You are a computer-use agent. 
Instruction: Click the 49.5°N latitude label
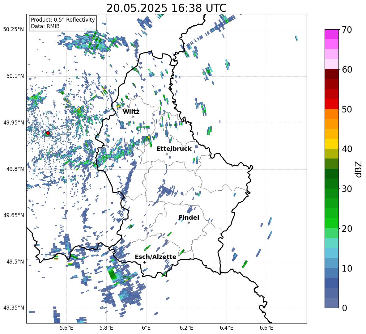pyautogui.click(x=15, y=262)
